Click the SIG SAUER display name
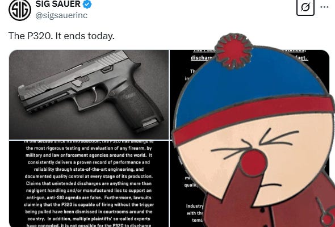The image size is (335, 227). 58,4
